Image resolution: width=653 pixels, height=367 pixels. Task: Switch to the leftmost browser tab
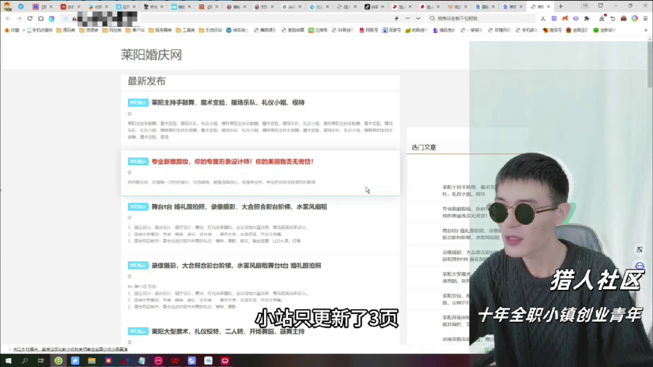pyautogui.click(x=40, y=6)
